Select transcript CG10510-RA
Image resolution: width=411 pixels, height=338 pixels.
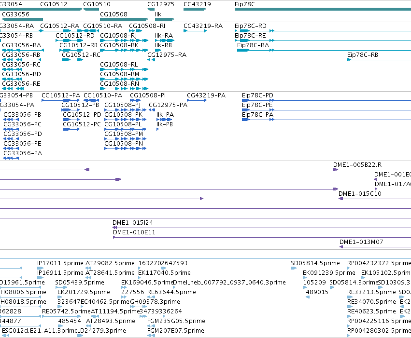(103, 26)
